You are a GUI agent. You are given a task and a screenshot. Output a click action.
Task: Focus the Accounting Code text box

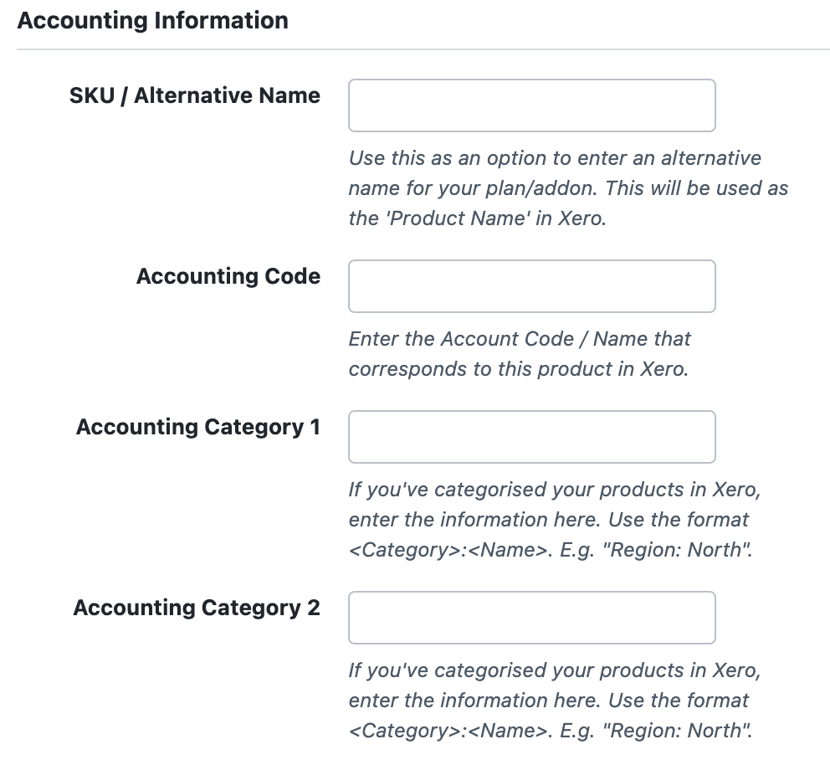[531, 286]
